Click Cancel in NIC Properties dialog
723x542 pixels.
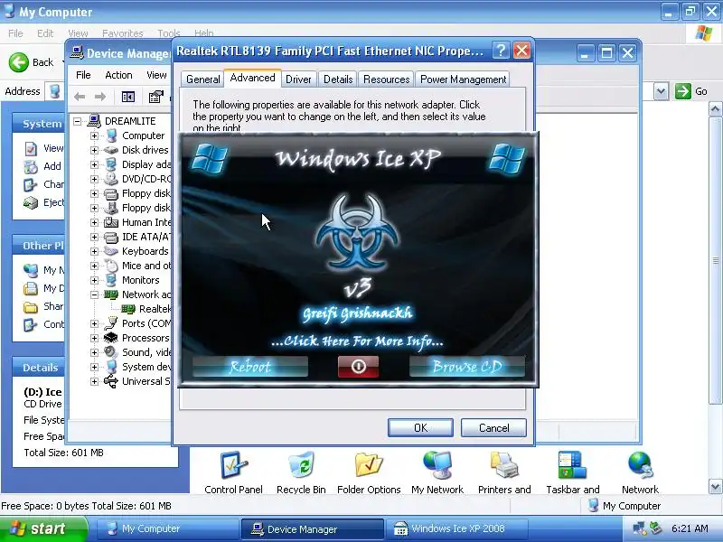493,427
